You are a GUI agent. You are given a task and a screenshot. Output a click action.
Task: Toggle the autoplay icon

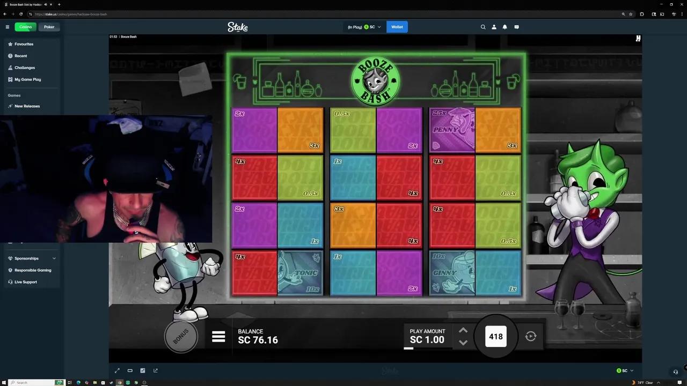click(531, 336)
